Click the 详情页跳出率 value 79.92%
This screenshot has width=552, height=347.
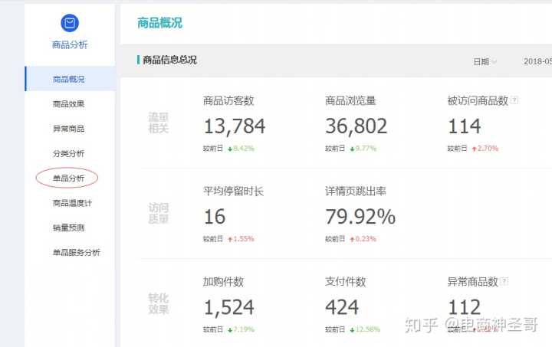click(360, 217)
